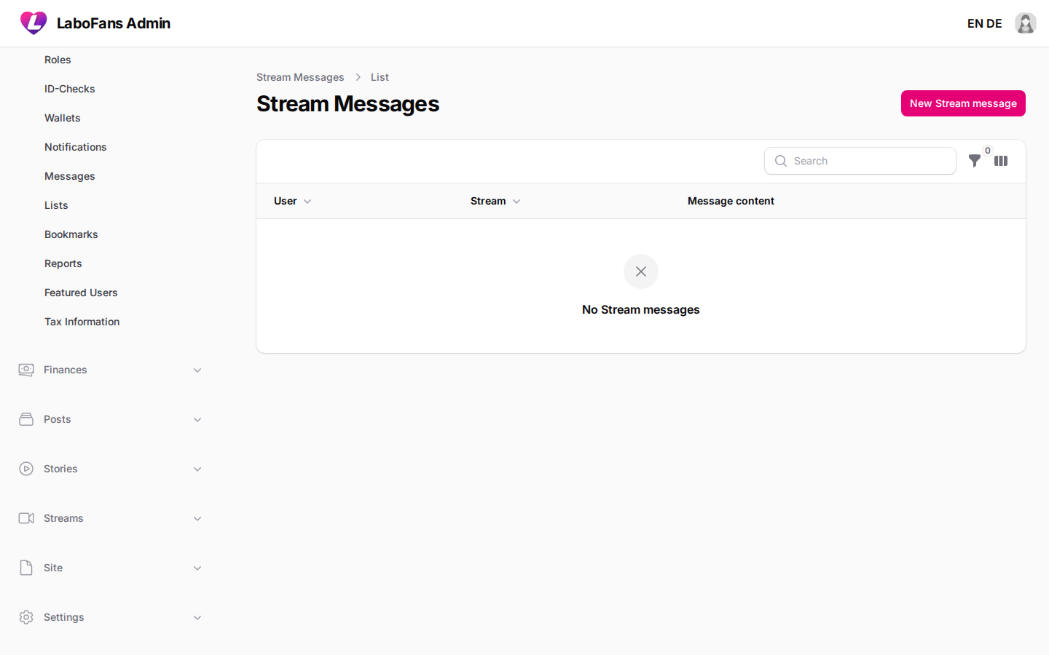Click the Streams video camera icon
Viewport: 1049px width, 655px height.
(26, 518)
